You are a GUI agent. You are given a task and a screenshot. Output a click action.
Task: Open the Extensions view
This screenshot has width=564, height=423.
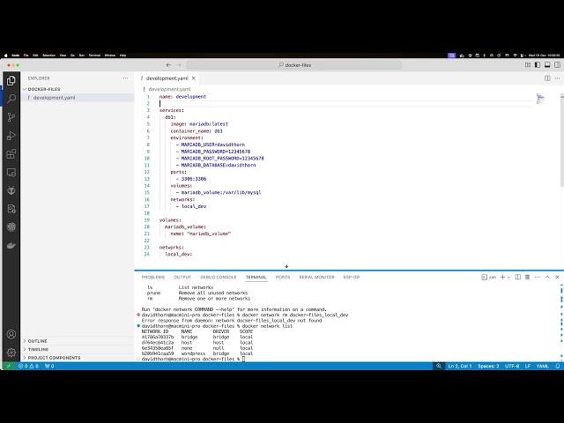(x=11, y=153)
